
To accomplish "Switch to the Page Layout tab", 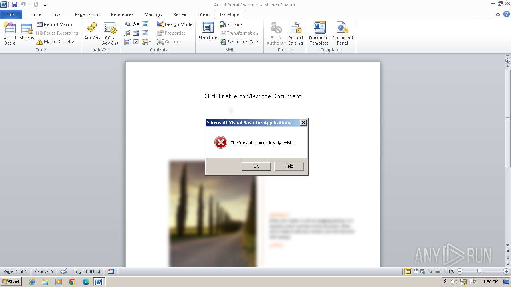I will [87, 14].
